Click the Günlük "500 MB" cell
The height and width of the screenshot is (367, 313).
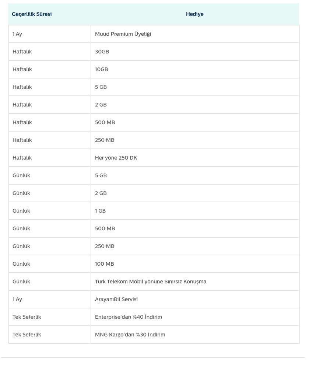105,228
